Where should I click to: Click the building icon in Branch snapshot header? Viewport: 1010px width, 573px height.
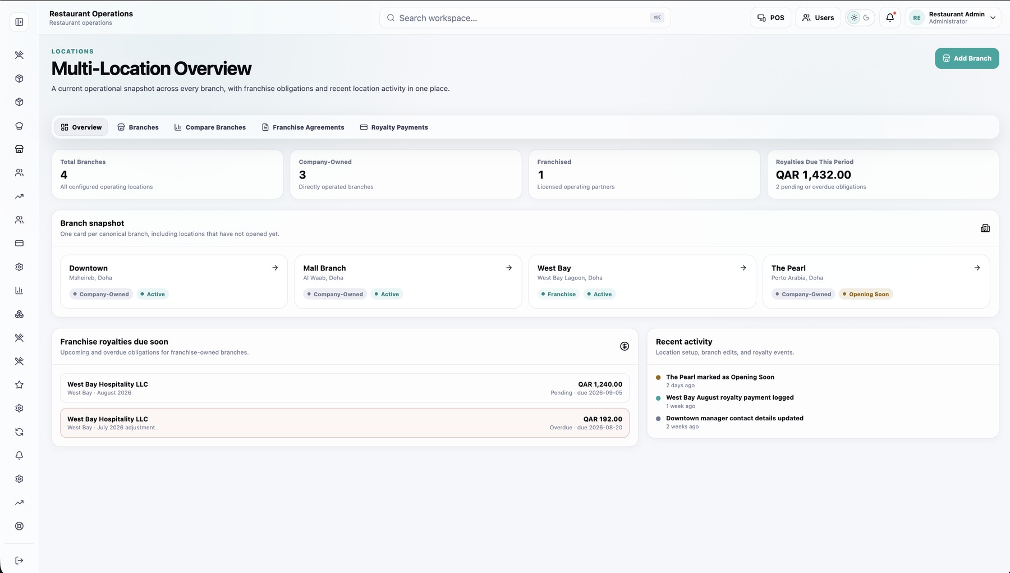985,228
